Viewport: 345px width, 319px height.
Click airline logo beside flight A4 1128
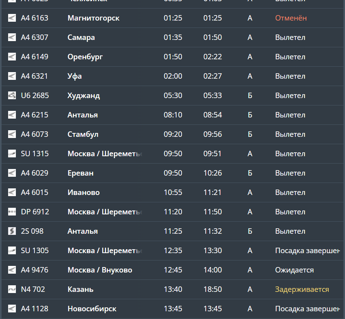[12, 309]
